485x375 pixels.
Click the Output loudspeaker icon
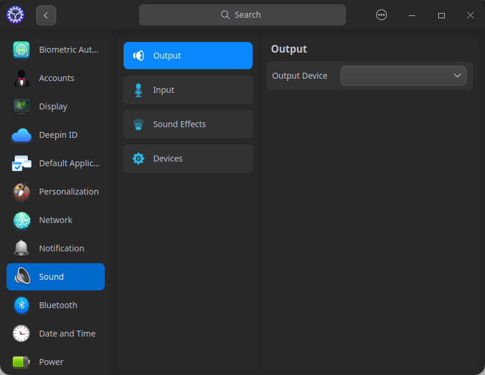pyautogui.click(x=138, y=56)
